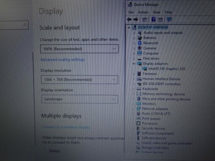This screenshot has width=215, height=161.
Task: Open the Help menu in Device Manager
Action: coord(168,12)
